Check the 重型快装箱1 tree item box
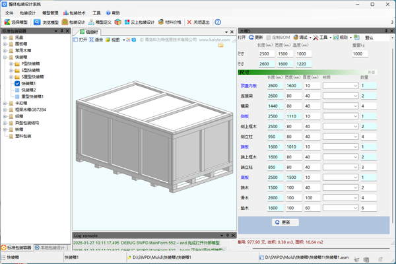The height and width of the screenshot is (264, 396). [x=18, y=97]
